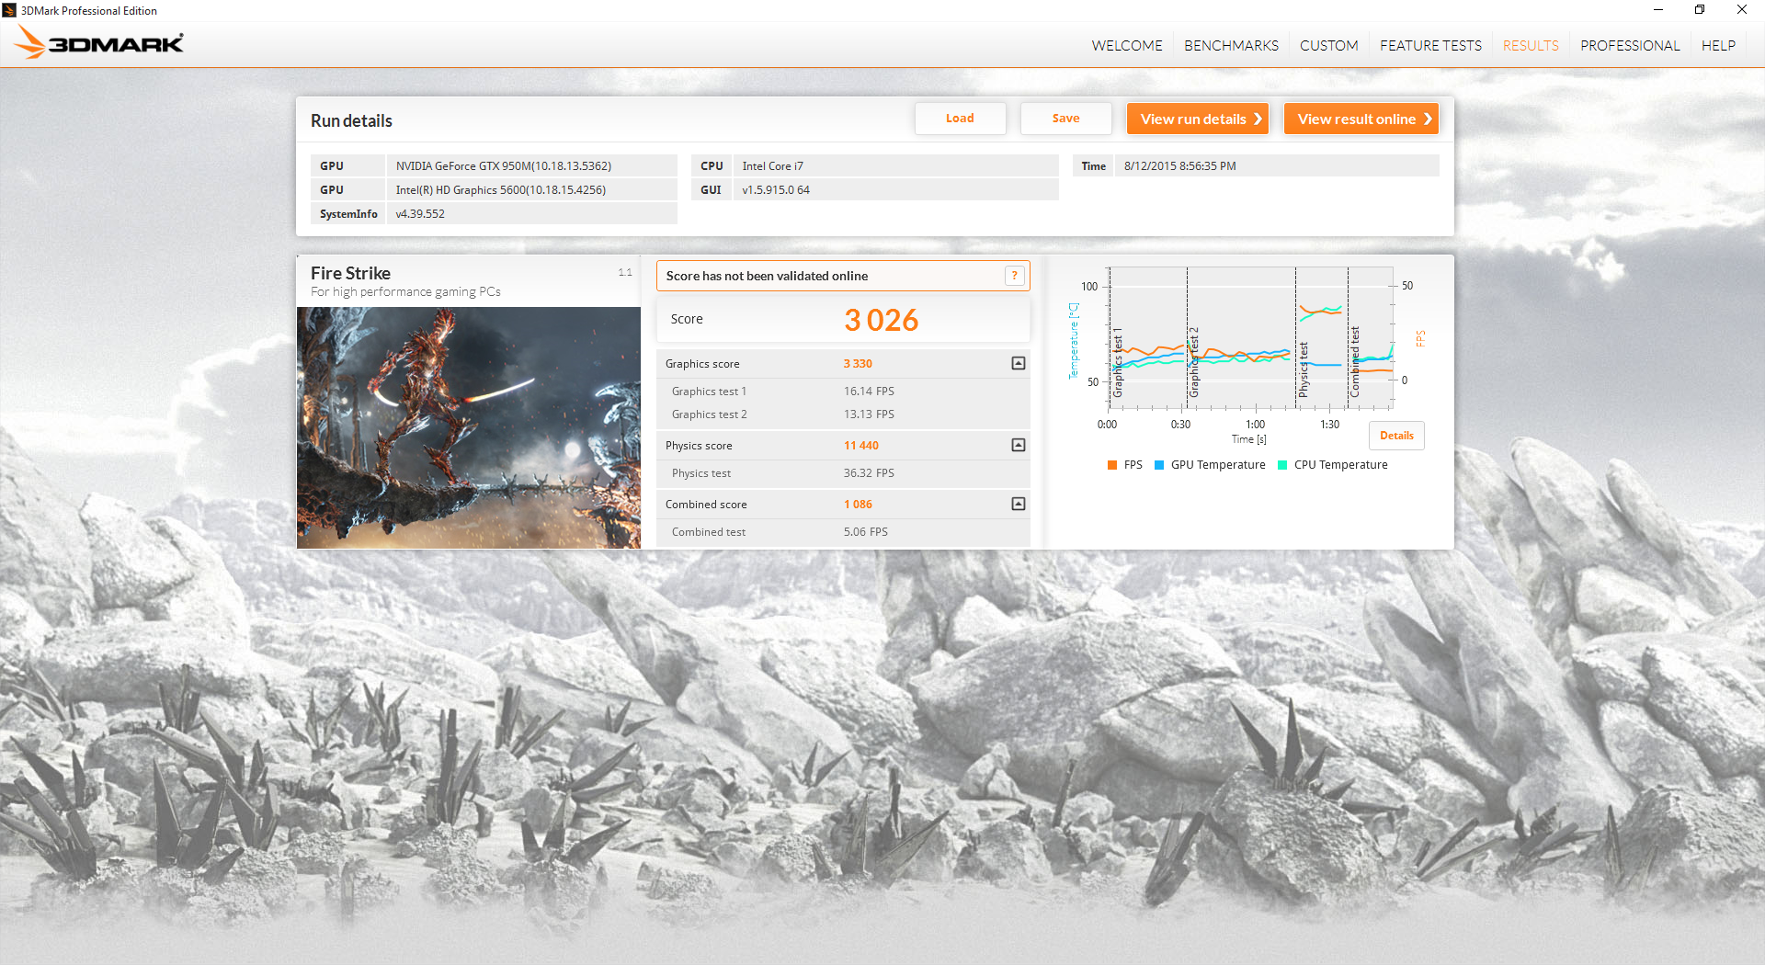Click the overall score 3 026
1765x965 pixels.
(882, 320)
